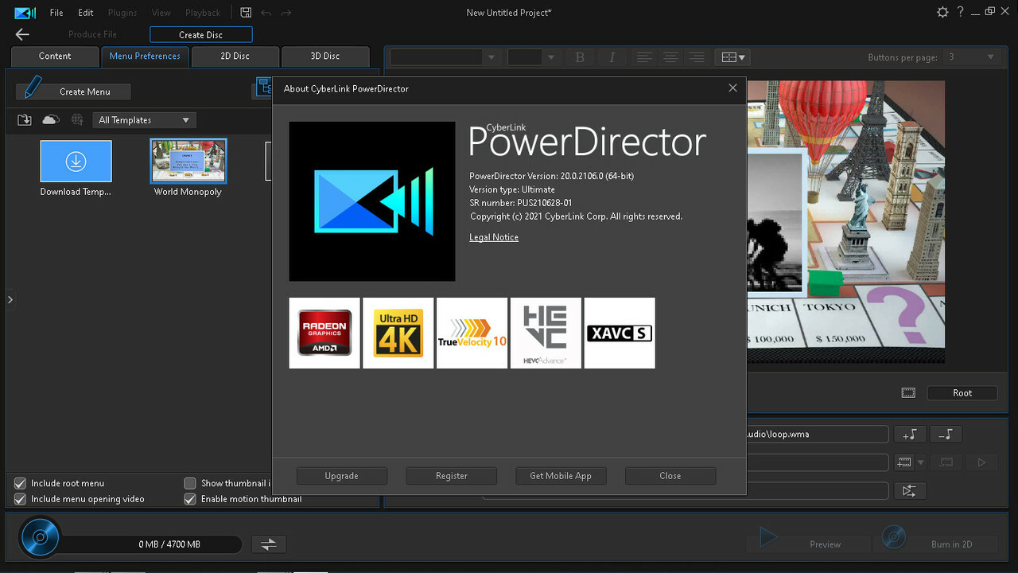Open the View menu

coord(161,13)
